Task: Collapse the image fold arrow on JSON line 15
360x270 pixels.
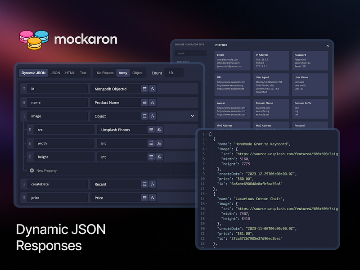Action: pos(207,204)
